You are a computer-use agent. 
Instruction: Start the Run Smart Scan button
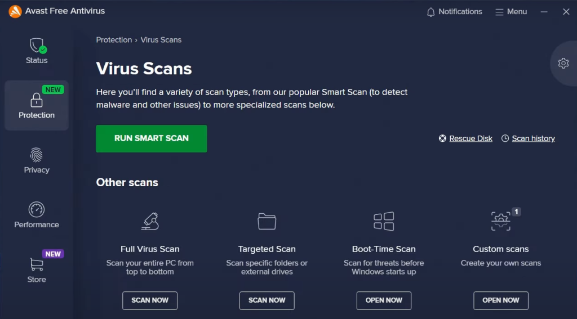tap(151, 138)
